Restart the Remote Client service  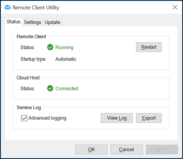point(149,47)
